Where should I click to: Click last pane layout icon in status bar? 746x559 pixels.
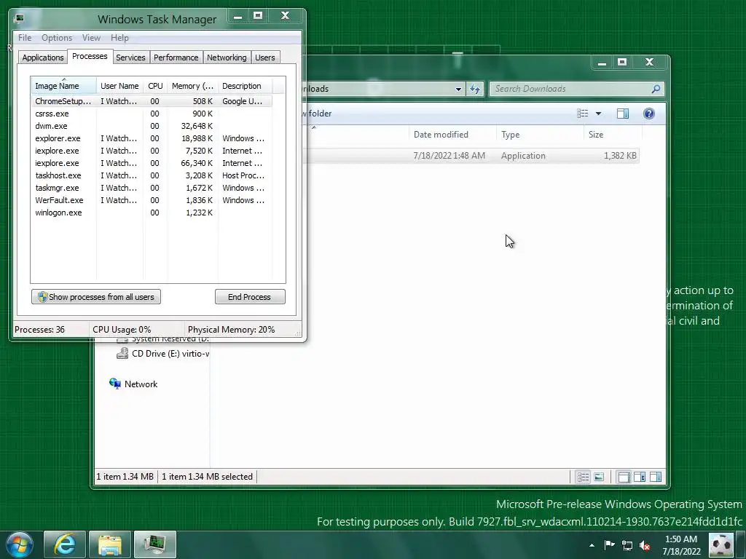(656, 477)
